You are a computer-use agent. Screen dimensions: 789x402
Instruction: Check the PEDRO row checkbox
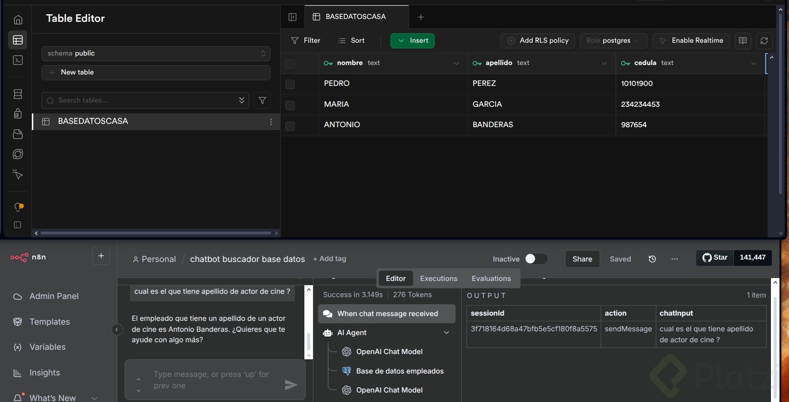pos(290,84)
